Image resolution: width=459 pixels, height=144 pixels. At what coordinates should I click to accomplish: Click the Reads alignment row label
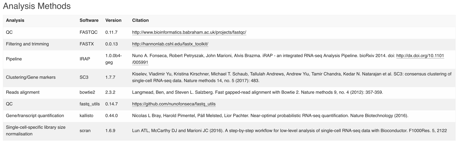pyautogui.click(x=23, y=92)
